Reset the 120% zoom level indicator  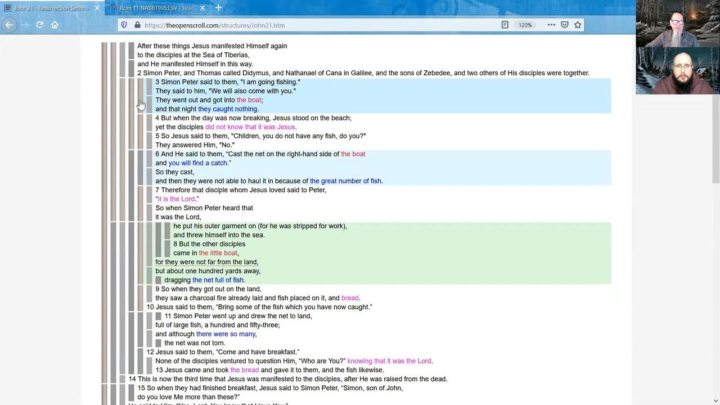coord(525,25)
